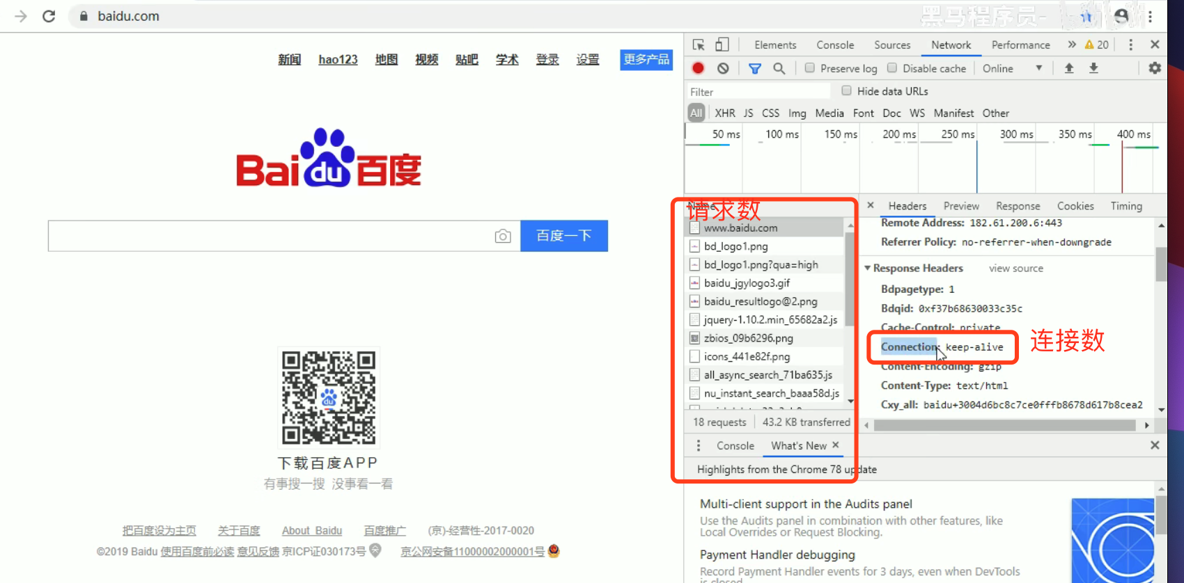Screen dimensions: 1184x583
Task: Click the Baidu logo
Action: click(x=329, y=158)
